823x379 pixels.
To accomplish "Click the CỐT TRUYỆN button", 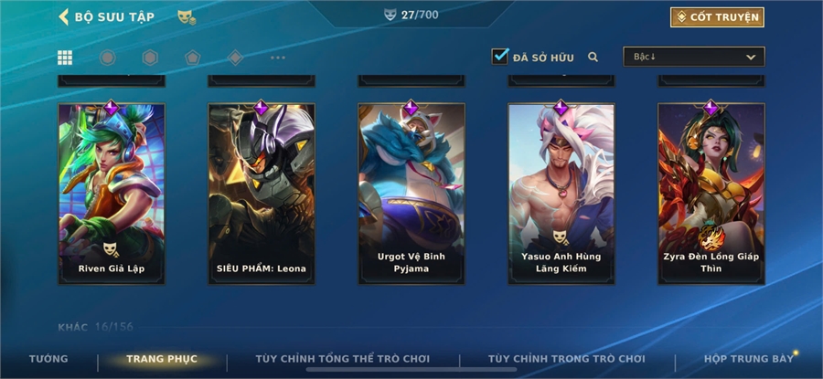I will pyautogui.click(x=717, y=17).
